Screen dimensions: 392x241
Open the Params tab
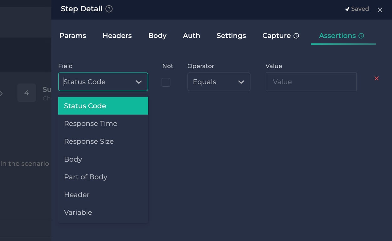pos(73,35)
